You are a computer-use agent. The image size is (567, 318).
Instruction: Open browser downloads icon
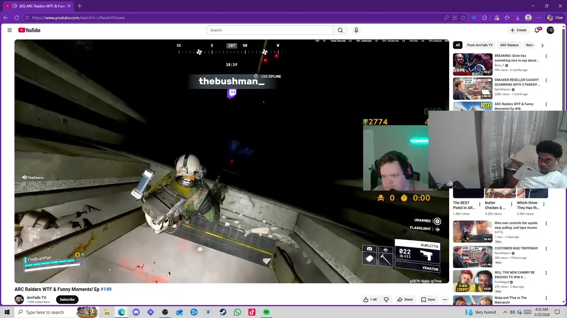517,18
